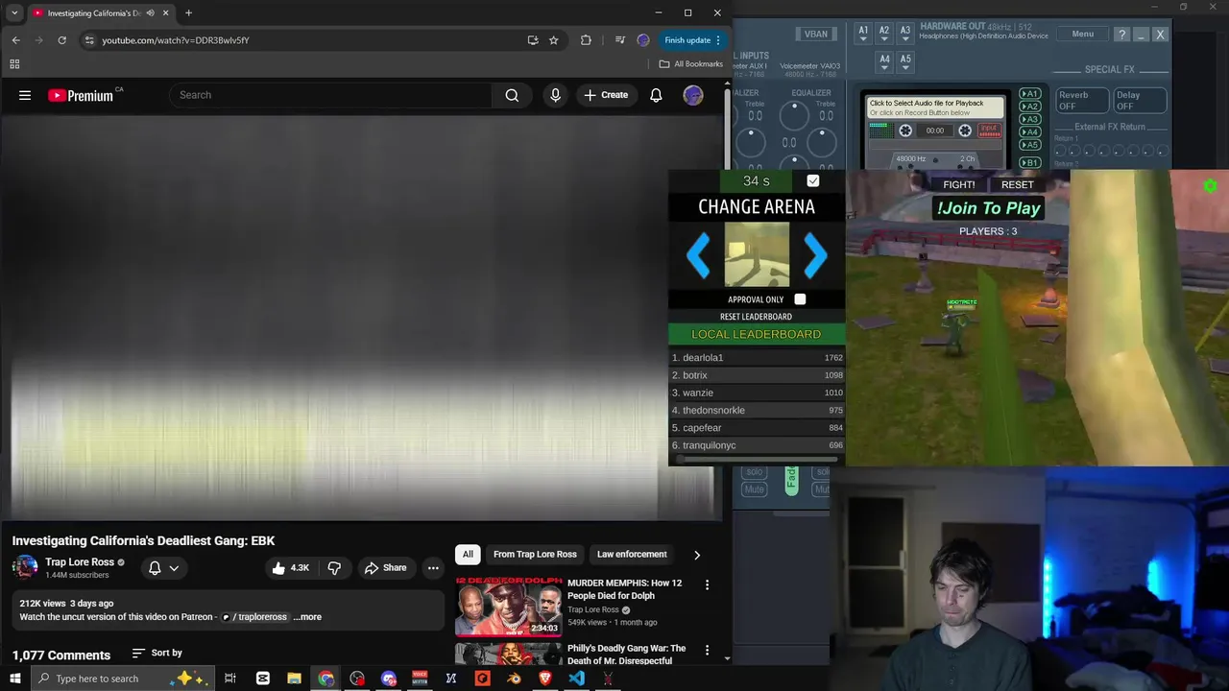
Task: Toggle the APPROVAL ONLY checkbox
Action: click(800, 299)
